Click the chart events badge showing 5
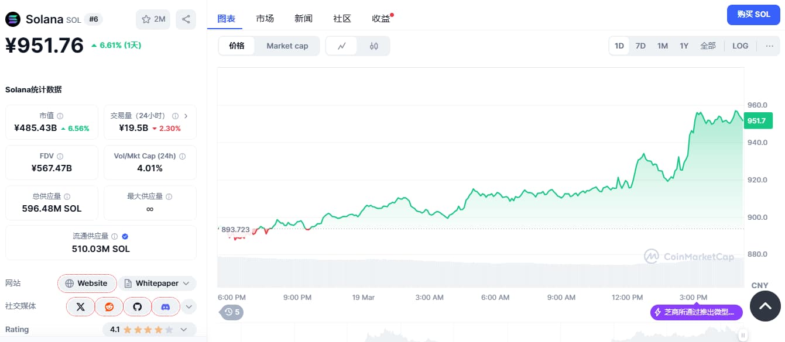 232,312
